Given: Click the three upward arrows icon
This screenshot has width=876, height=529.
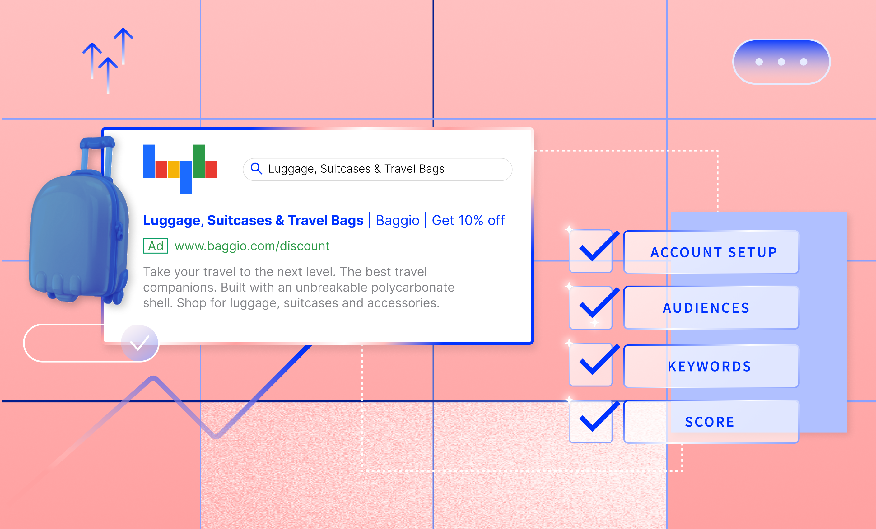Looking at the screenshot, I should coord(107,61).
